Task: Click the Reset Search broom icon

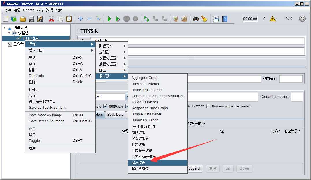Action: (204, 19)
